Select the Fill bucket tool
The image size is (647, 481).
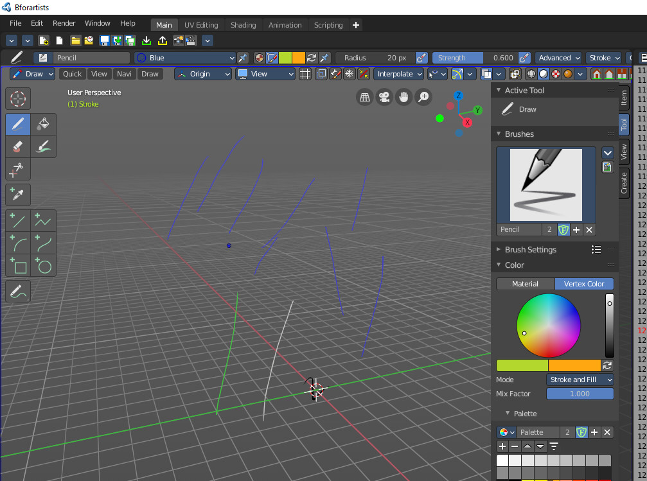pyautogui.click(x=43, y=124)
